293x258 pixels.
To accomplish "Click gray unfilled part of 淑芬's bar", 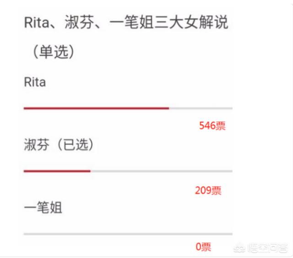I will tap(162, 171).
